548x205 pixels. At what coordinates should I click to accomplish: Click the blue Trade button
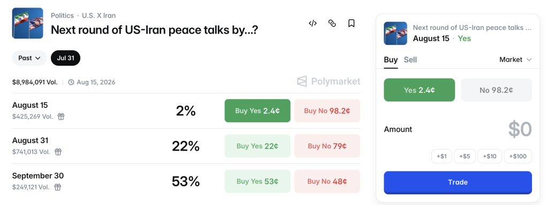tap(458, 183)
